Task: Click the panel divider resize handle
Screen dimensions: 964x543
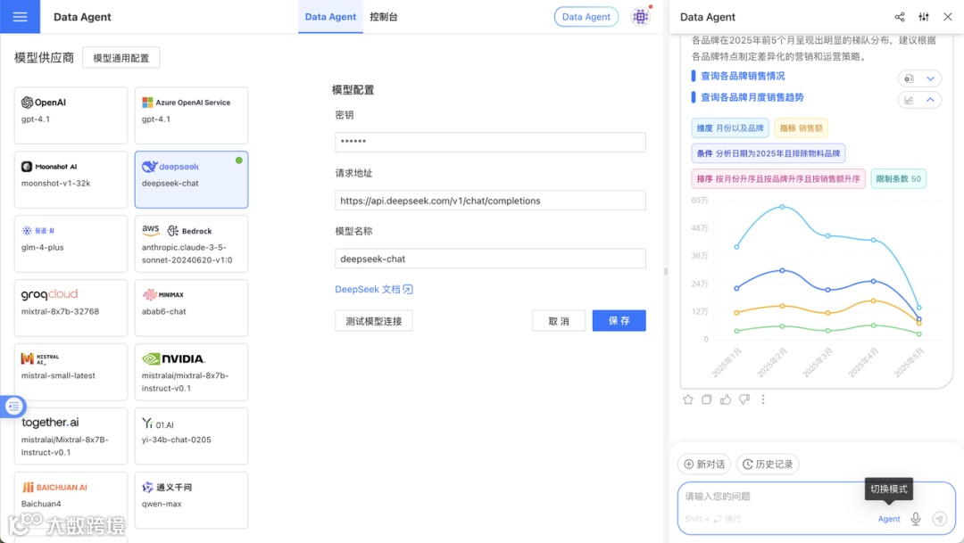Action: (x=665, y=271)
